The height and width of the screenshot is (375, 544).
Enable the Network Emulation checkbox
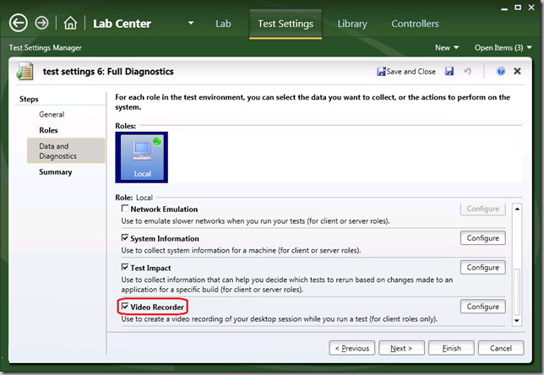click(125, 209)
